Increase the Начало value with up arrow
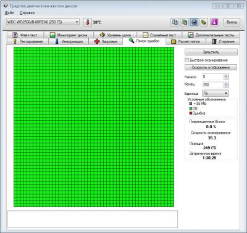This screenshot has width=247, height=233. point(226,75)
